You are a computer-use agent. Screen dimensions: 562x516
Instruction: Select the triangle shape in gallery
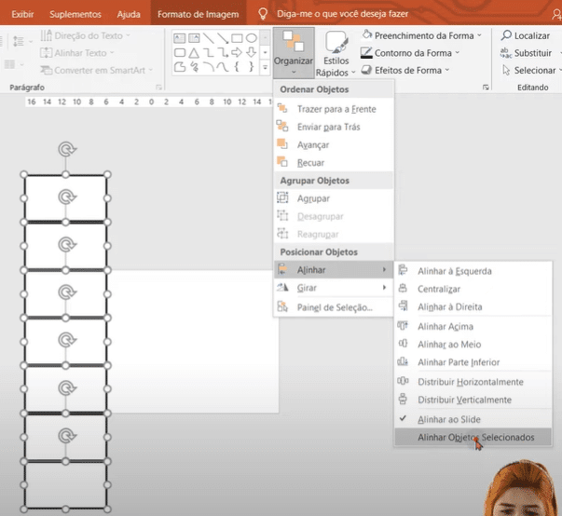point(194,53)
